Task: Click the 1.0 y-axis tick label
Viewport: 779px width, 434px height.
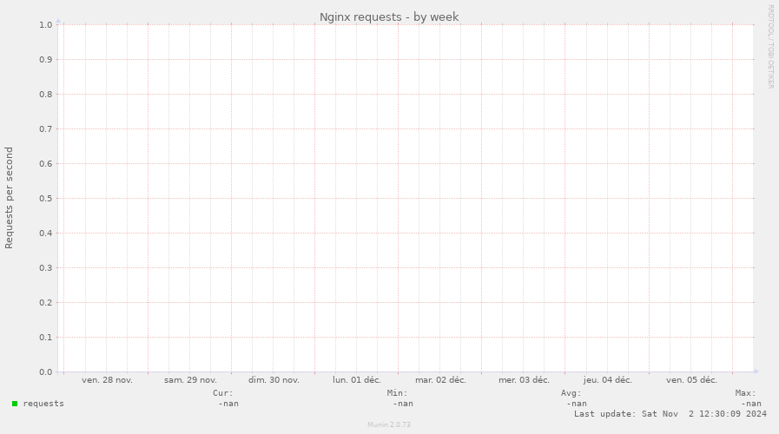Action: pyautogui.click(x=46, y=25)
